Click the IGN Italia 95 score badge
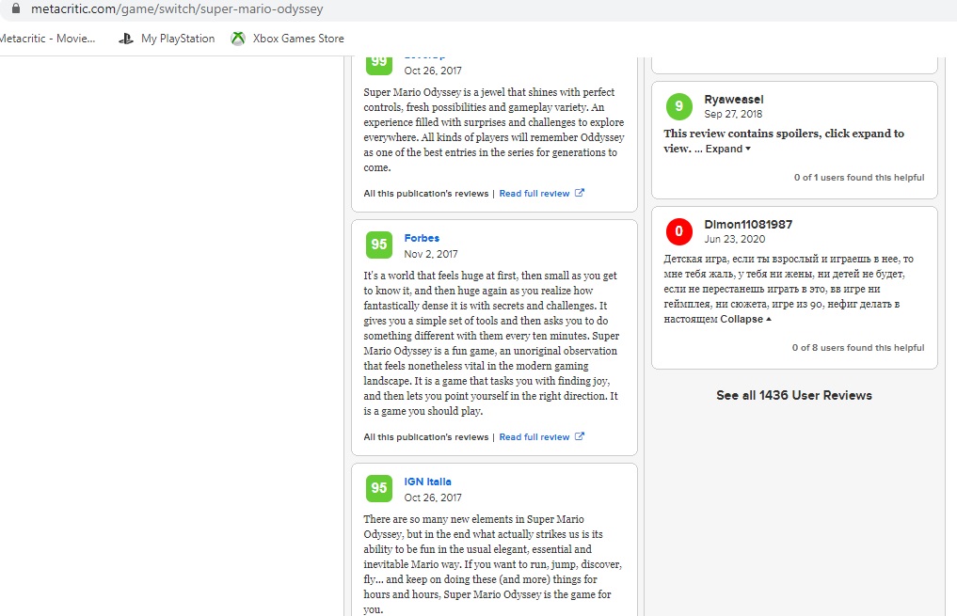 (x=379, y=488)
